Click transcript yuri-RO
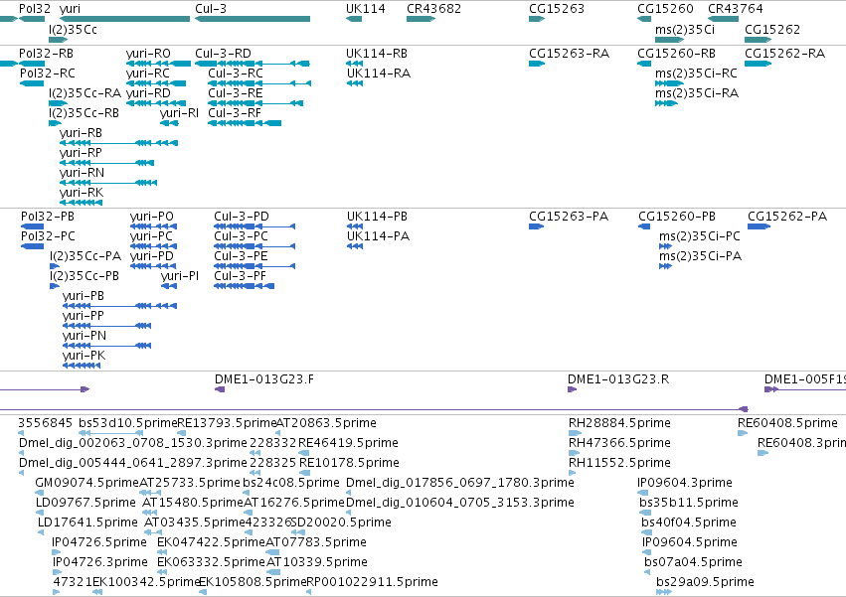 [158, 64]
